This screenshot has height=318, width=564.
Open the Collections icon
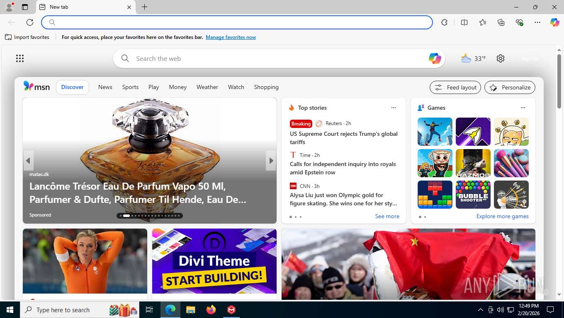pos(501,22)
